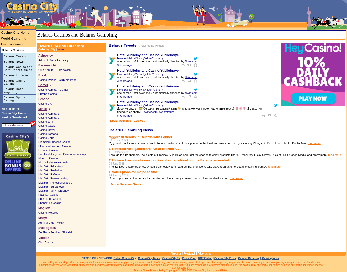Open Terms of Use link
The image size is (347, 272).
pyautogui.click(x=141, y=270)
